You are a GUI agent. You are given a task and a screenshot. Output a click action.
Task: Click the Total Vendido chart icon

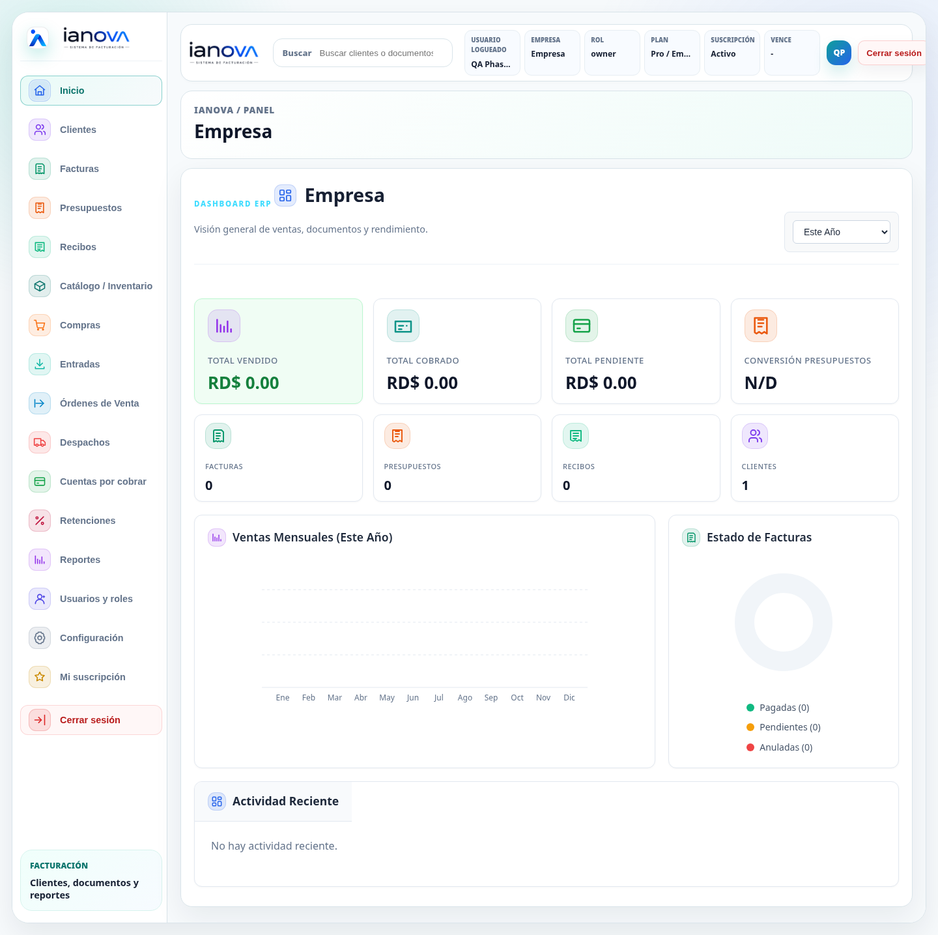[224, 326]
